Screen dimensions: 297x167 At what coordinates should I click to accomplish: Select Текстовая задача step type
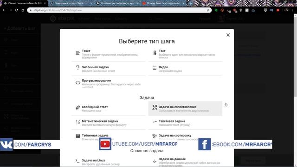click(185, 122)
